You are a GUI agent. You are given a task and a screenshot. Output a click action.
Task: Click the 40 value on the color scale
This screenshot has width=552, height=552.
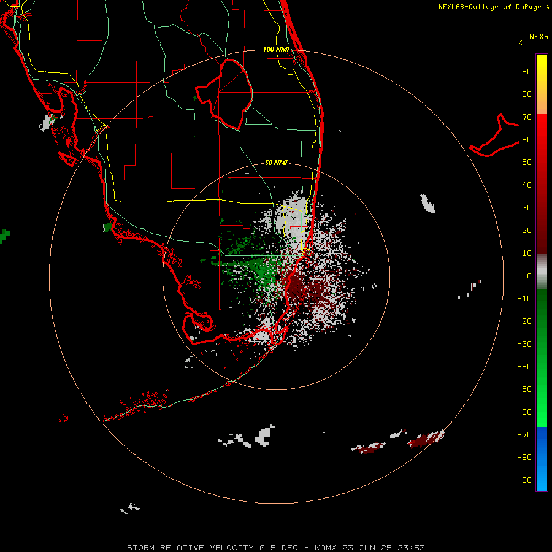point(527,185)
